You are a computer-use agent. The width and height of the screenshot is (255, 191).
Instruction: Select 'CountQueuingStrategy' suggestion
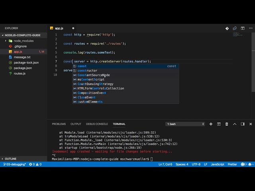pos(126,84)
